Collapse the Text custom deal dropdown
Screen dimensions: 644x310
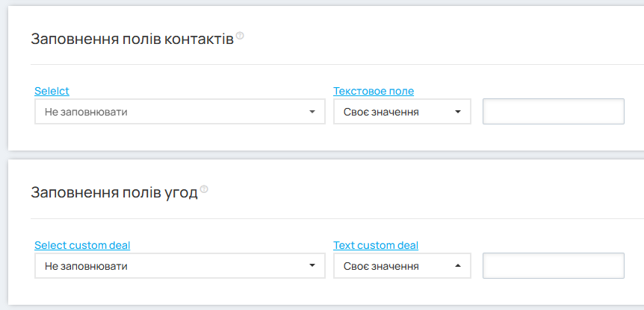[402, 266]
